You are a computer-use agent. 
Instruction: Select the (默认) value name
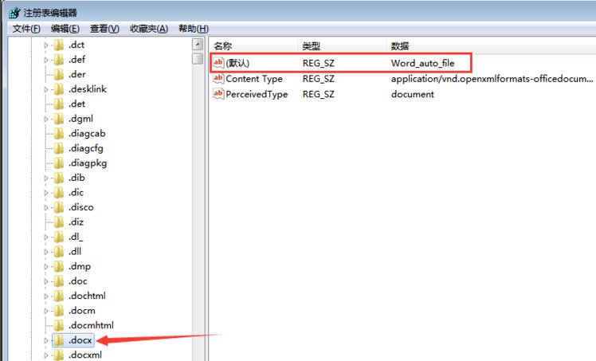pos(237,63)
